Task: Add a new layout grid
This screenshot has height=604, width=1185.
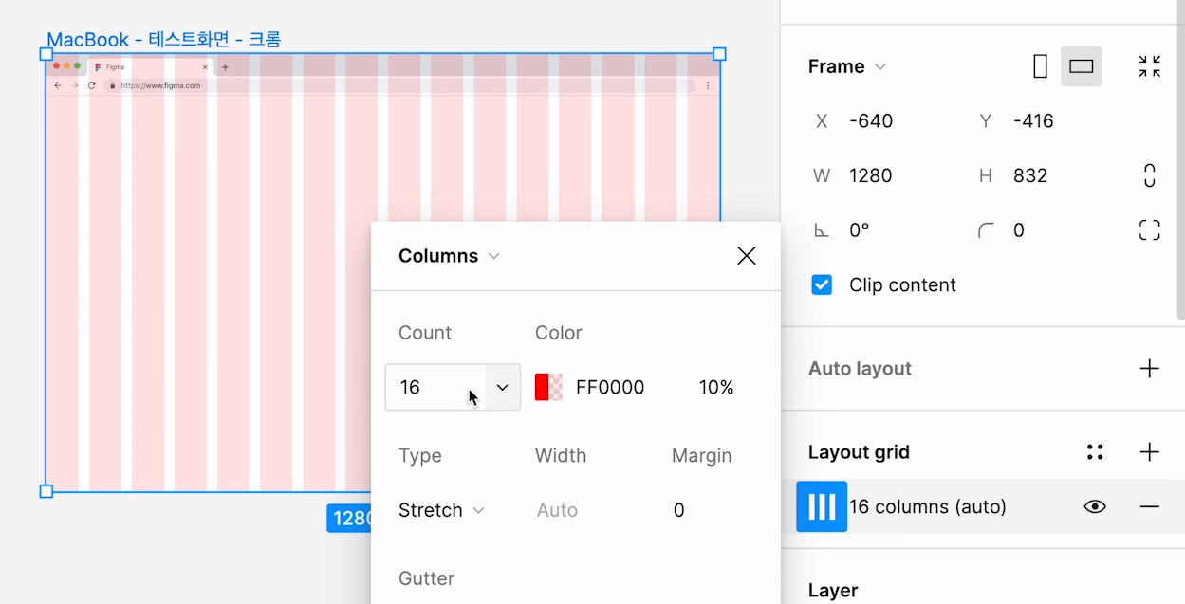Action: click(1149, 452)
